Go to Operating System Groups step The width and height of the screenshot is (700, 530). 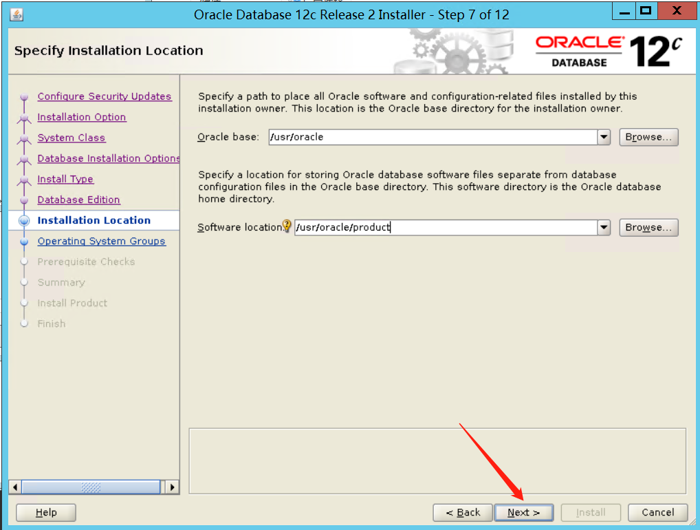(101, 242)
